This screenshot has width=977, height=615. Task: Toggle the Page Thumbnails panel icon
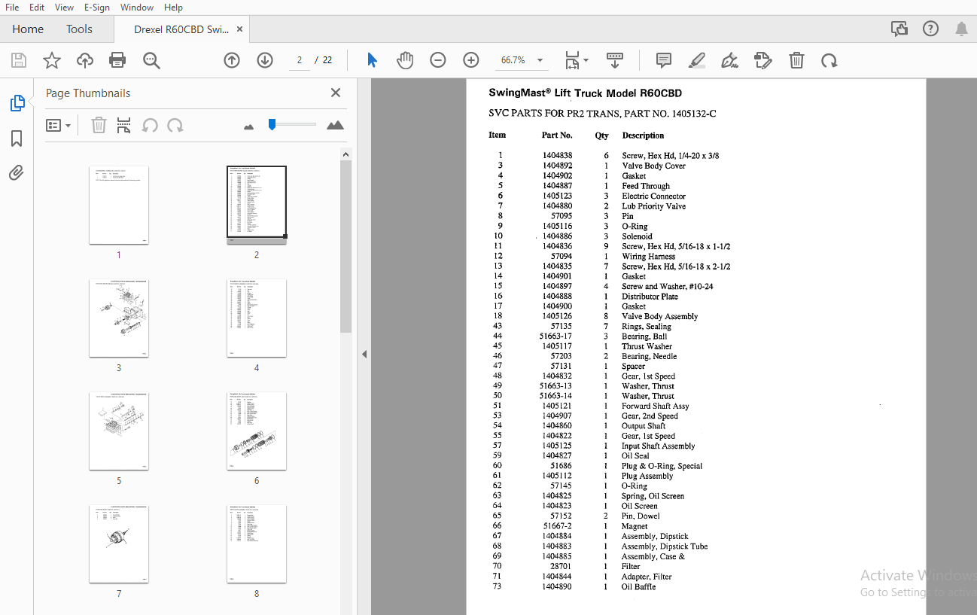[x=17, y=103]
